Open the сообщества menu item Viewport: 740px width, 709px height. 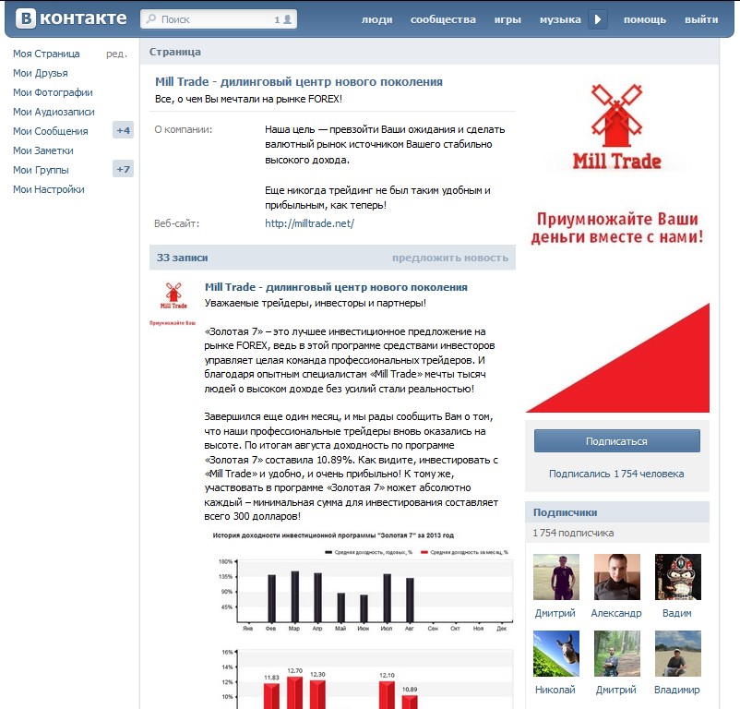click(443, 19)
